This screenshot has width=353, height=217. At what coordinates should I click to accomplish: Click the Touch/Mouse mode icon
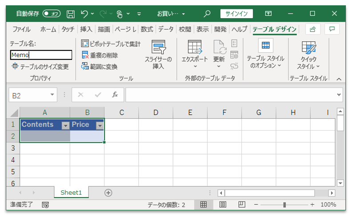[x=120, y=14]
